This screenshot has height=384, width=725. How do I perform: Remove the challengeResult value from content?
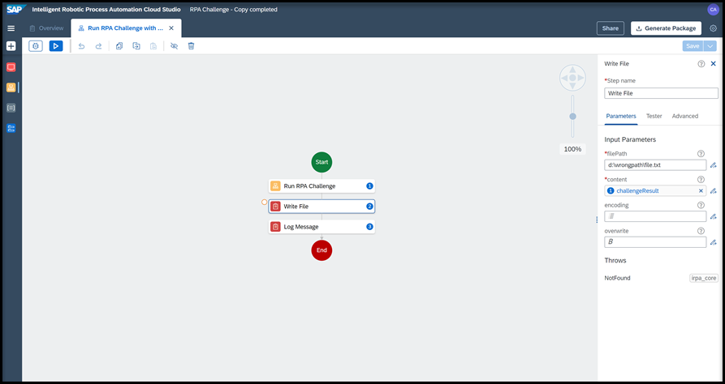pos(701,190)
